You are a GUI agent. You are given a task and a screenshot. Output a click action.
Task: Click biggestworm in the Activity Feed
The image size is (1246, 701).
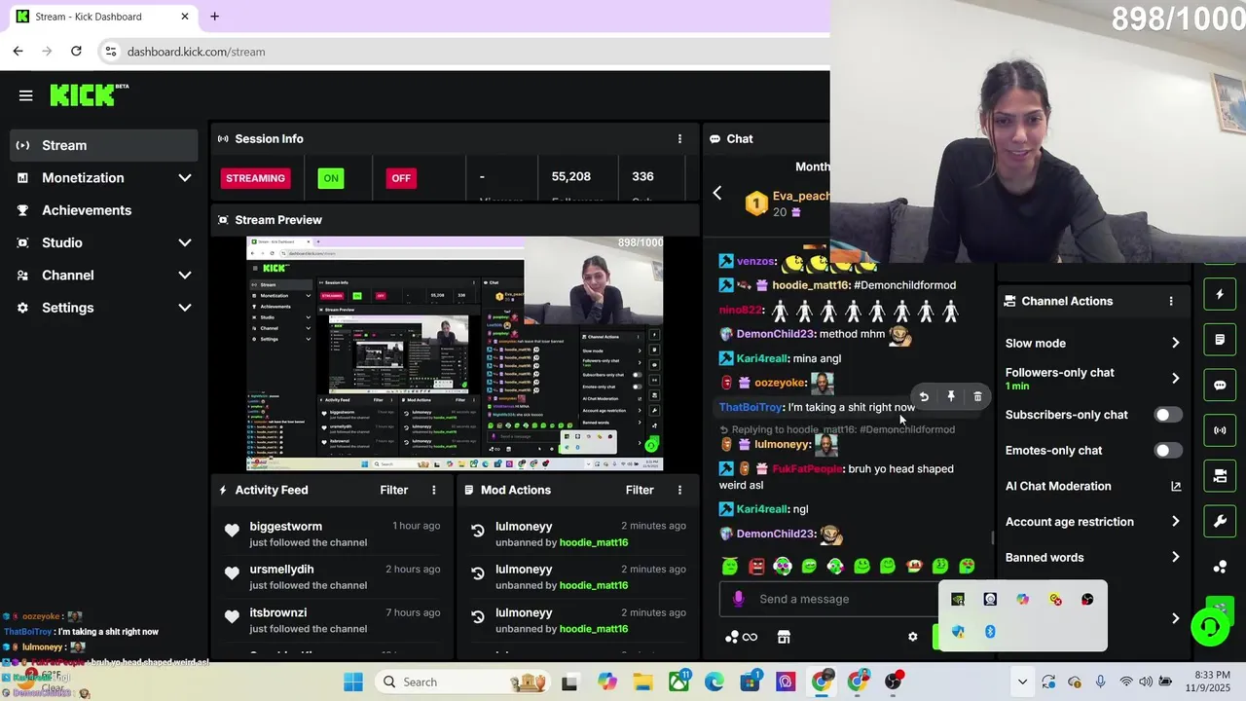tap(285, 527)
